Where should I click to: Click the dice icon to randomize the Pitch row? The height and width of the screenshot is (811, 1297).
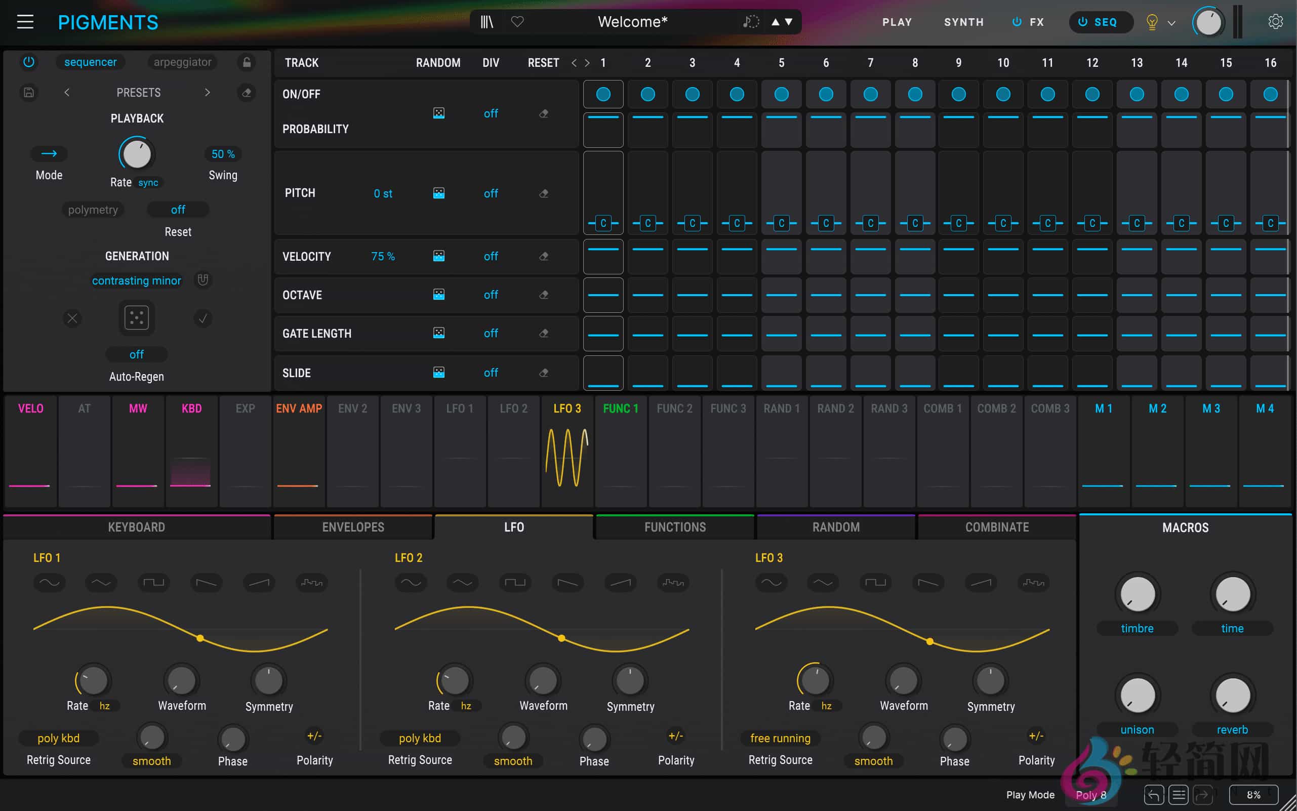[x=439, y=193]
